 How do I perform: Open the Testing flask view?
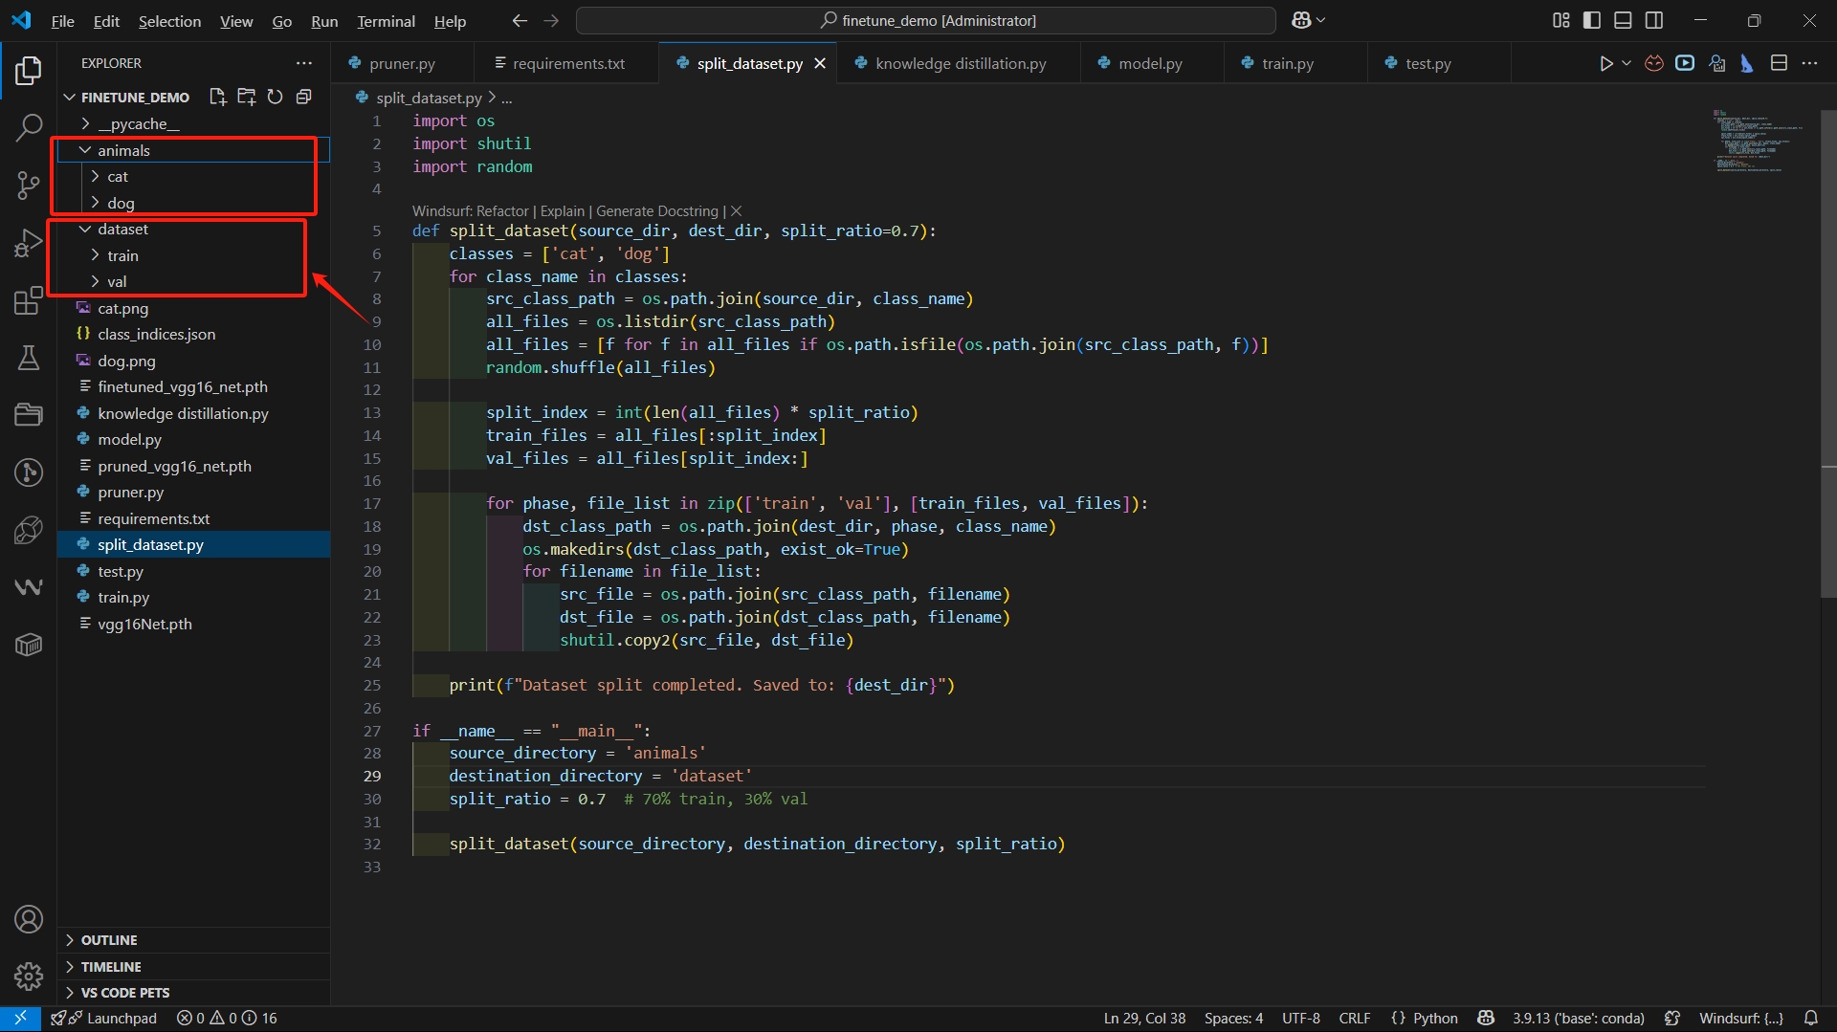pos(29,358)
